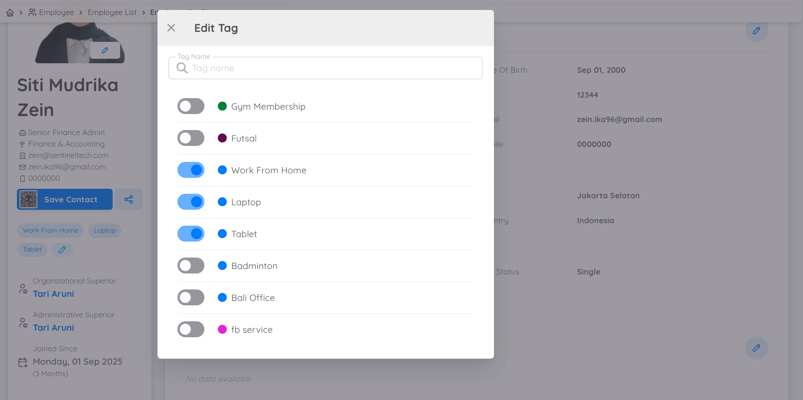This screenshot has width=803, height=400.
Task: Click the search magnifier icon in Tag Name
Action: click(x=182, y=68)
